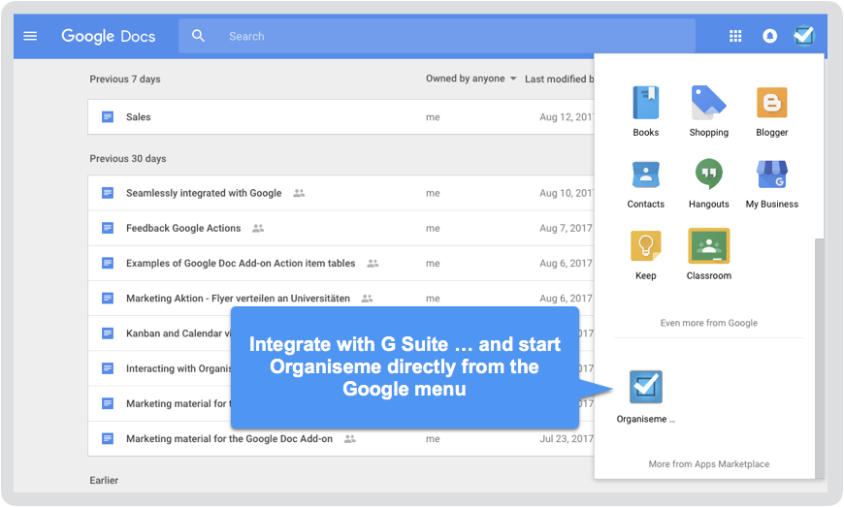Launch Classroom from the apps menu
The width and height of the screenshot is (844, 507).
coord(708,255)
